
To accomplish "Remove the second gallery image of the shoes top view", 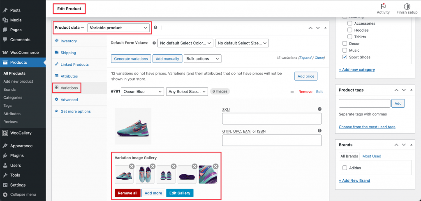I will point(153,166).
